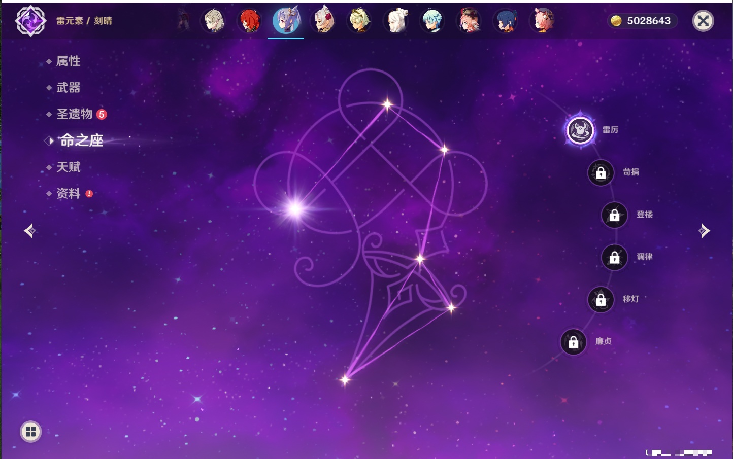
Task: Click the locked node icon beside 登楼
Action: tap(615, 215)
